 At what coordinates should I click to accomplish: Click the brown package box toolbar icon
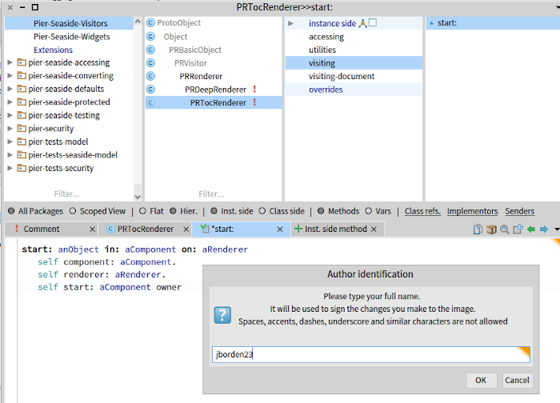491,229
